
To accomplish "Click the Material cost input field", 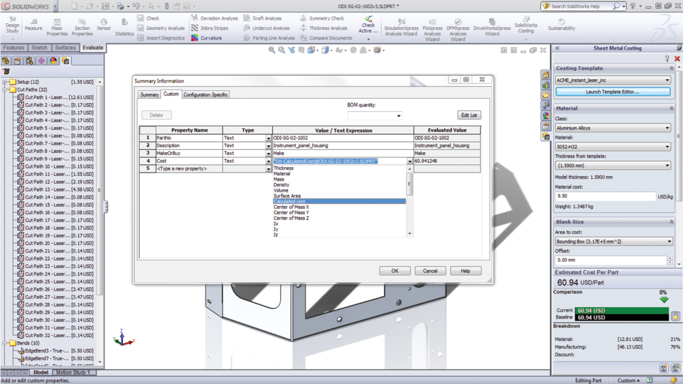I will pyautogui.click(x=605, y=196).
